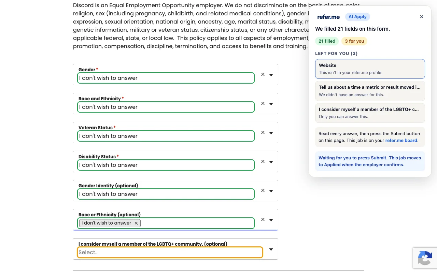Click the Race and Ethnicity input field

[166, 107]
